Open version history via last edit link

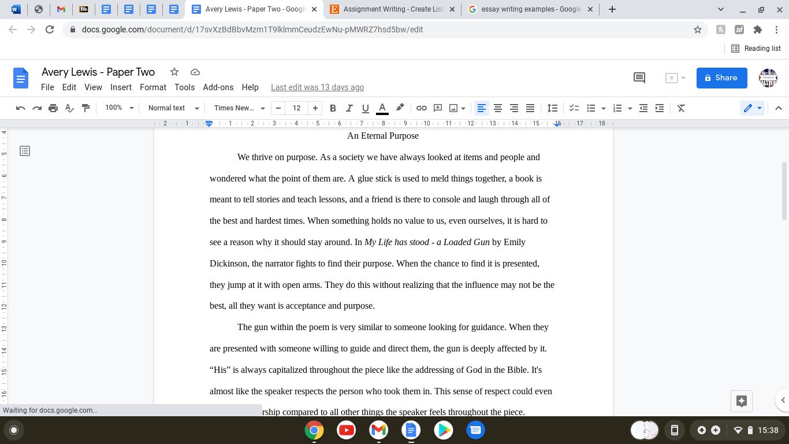coord(317,87)
